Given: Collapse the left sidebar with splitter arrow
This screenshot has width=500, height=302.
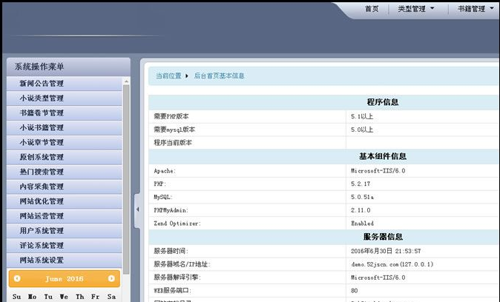Looking at the screenshot, I should click(x=137, y=209).
